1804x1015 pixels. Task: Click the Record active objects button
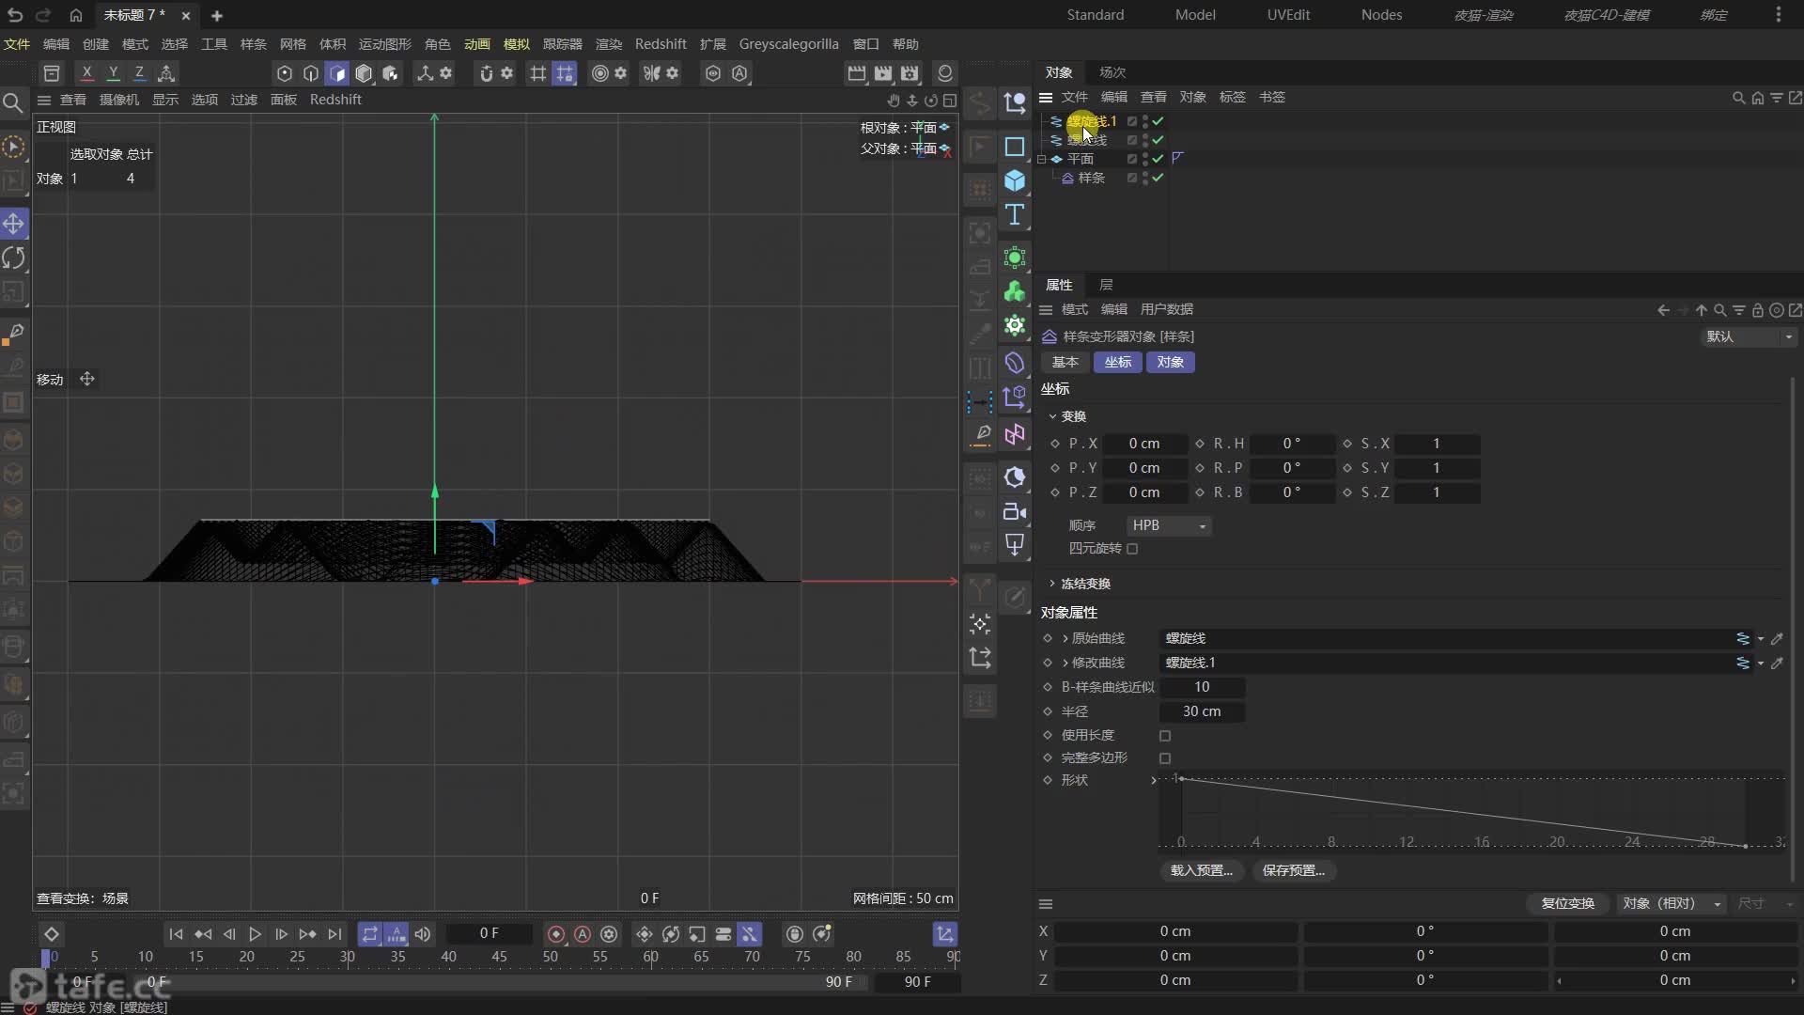(x=556, y=934)
